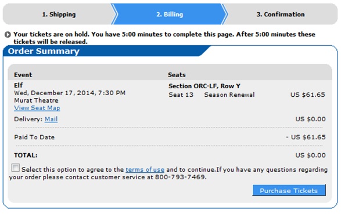This screenshot has width=341, height=214.
Task: Click the Mail delivery link
Action: [51, 119]
